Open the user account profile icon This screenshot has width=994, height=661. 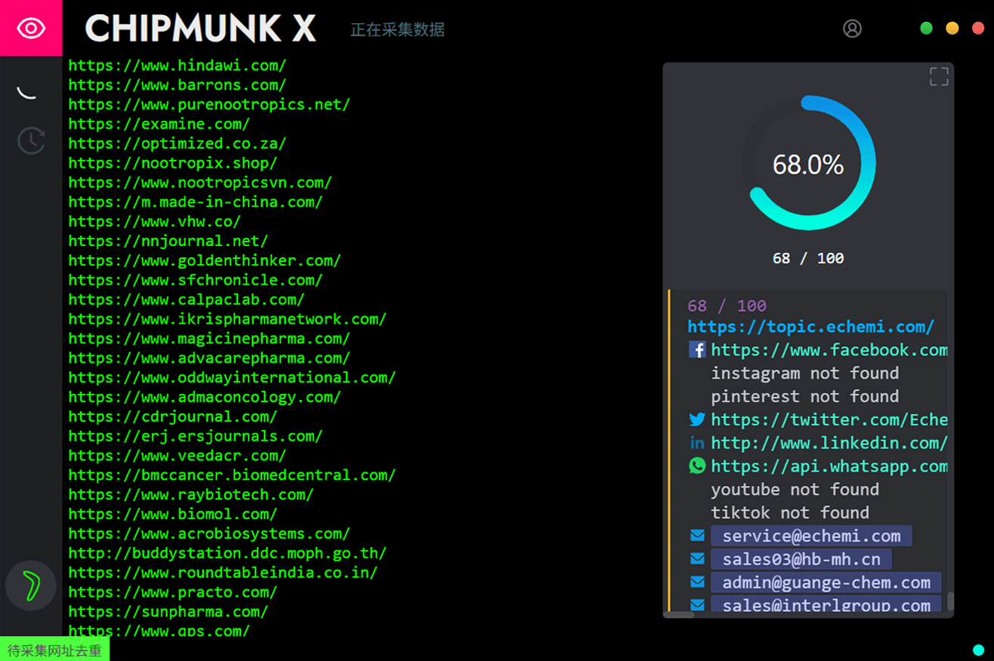(x=852, y=29)
